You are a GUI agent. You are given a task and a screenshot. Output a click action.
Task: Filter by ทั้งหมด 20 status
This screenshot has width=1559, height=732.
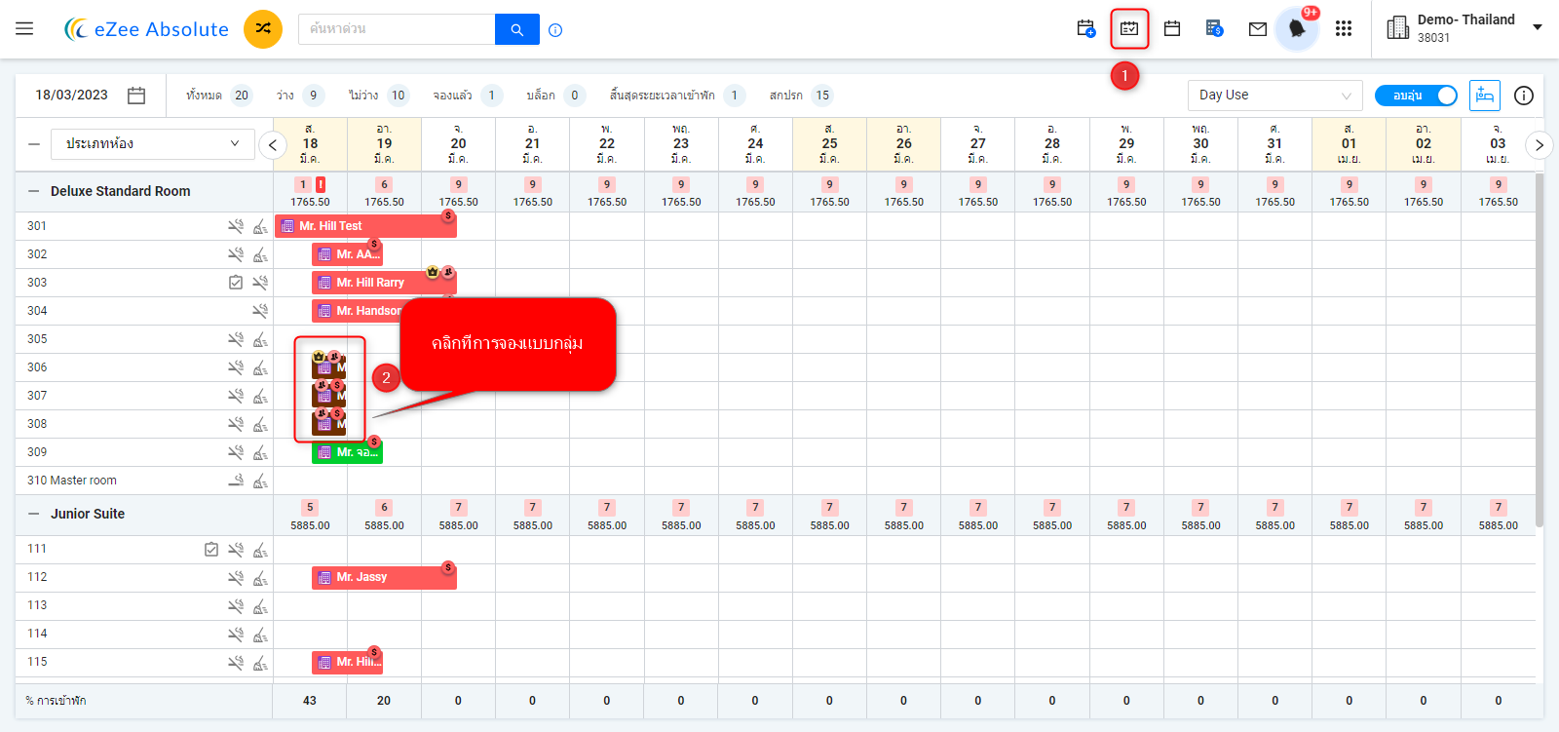point(219,96)
